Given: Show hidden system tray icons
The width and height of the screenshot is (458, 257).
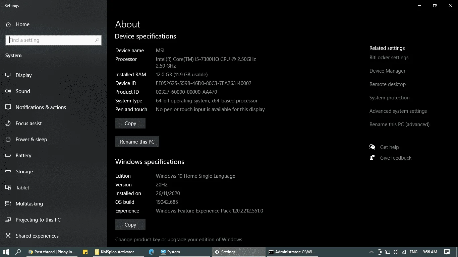Looking at the screenshot, I should [x=371, y=252].
